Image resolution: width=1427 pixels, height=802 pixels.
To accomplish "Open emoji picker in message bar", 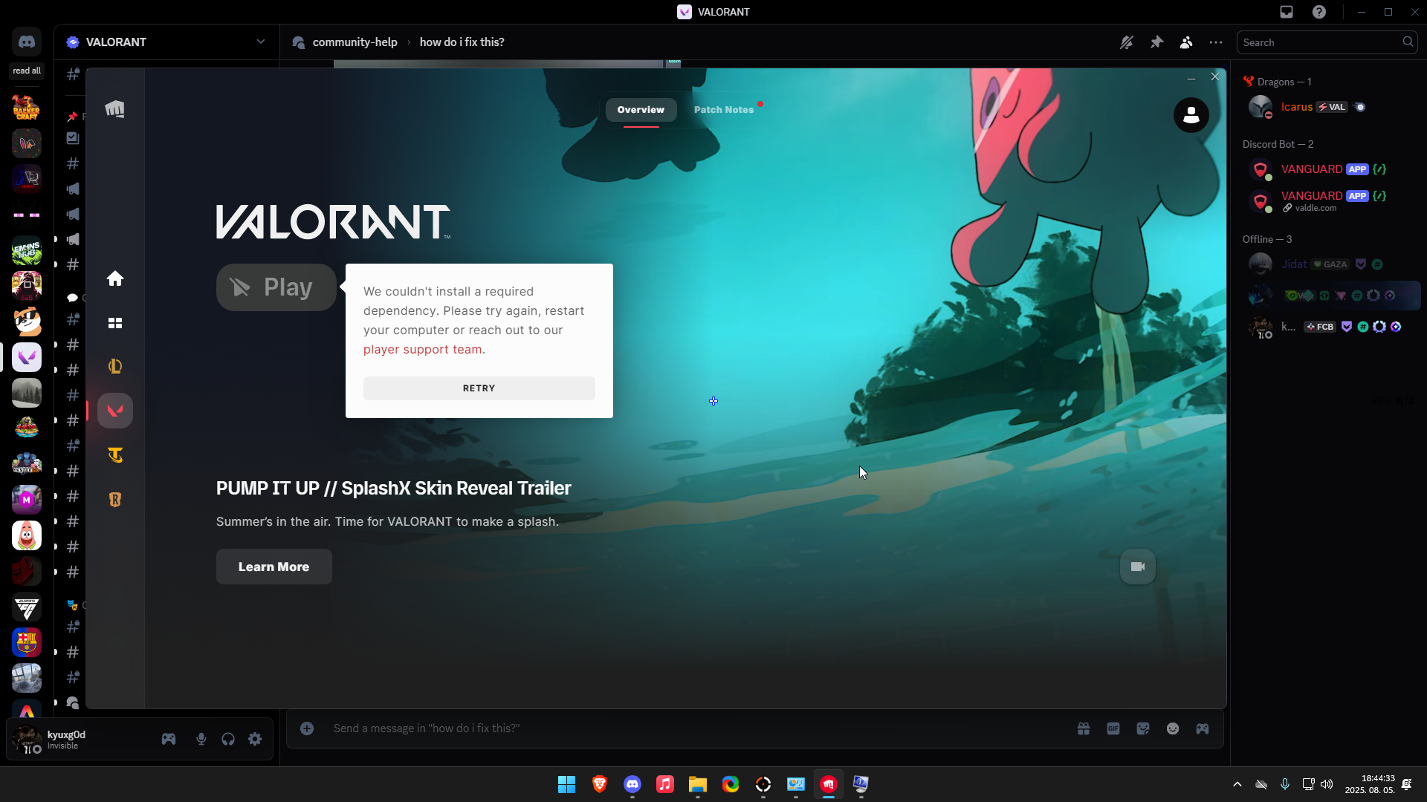I will 1173,728.
